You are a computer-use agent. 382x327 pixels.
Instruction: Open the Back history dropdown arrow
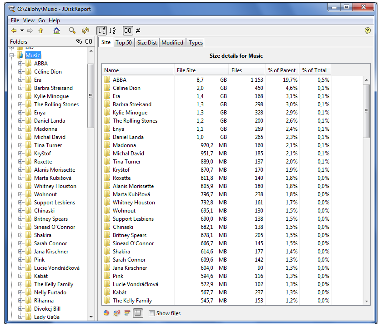(22, 31)
